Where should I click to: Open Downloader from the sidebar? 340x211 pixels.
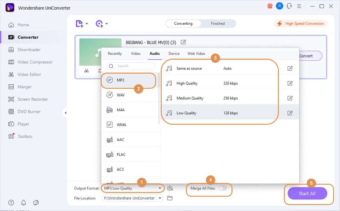pyautogui.click(x=24, y=50)
